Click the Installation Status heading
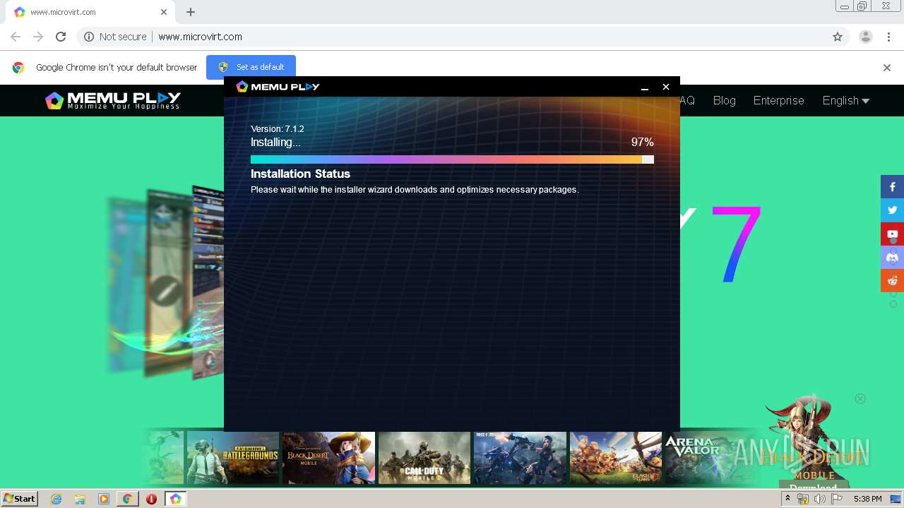Viewport: 904px width, 508px height. click(300, 174)
